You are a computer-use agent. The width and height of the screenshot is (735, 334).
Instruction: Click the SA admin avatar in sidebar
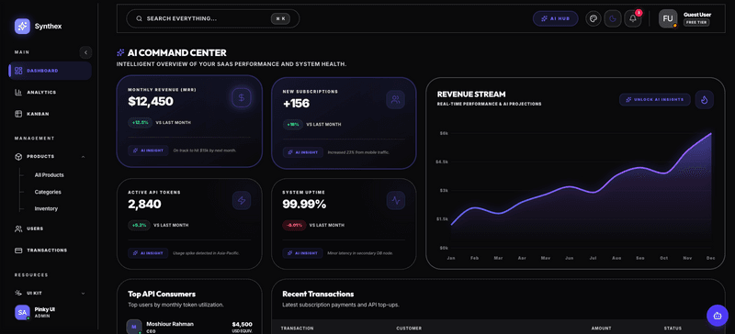(x=22, y=312)
